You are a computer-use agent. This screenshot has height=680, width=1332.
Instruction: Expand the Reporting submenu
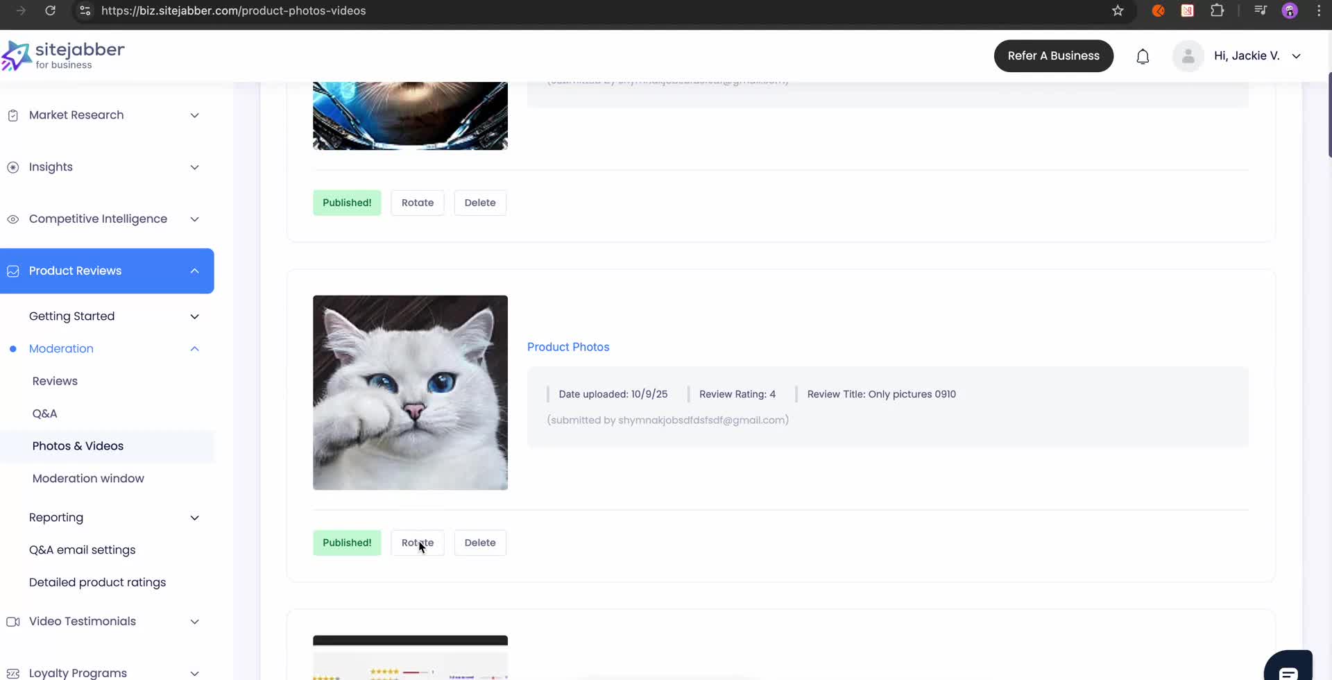(195, 518)
